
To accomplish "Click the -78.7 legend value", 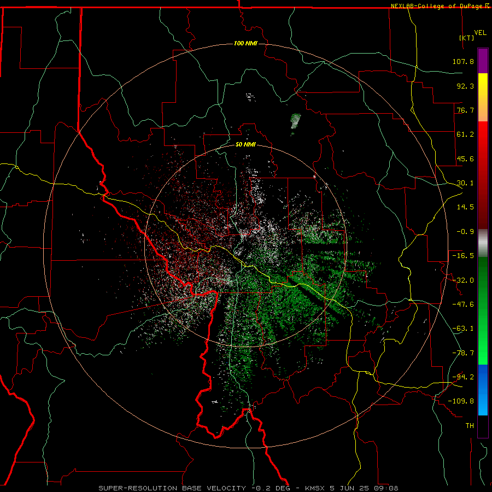I will click(x=463, y=353).
